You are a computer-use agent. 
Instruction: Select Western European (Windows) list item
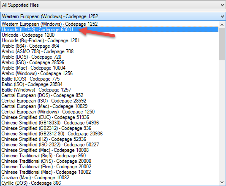[110, 24]
